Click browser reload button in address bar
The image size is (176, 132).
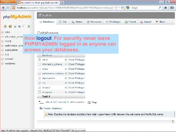point(122,8)
